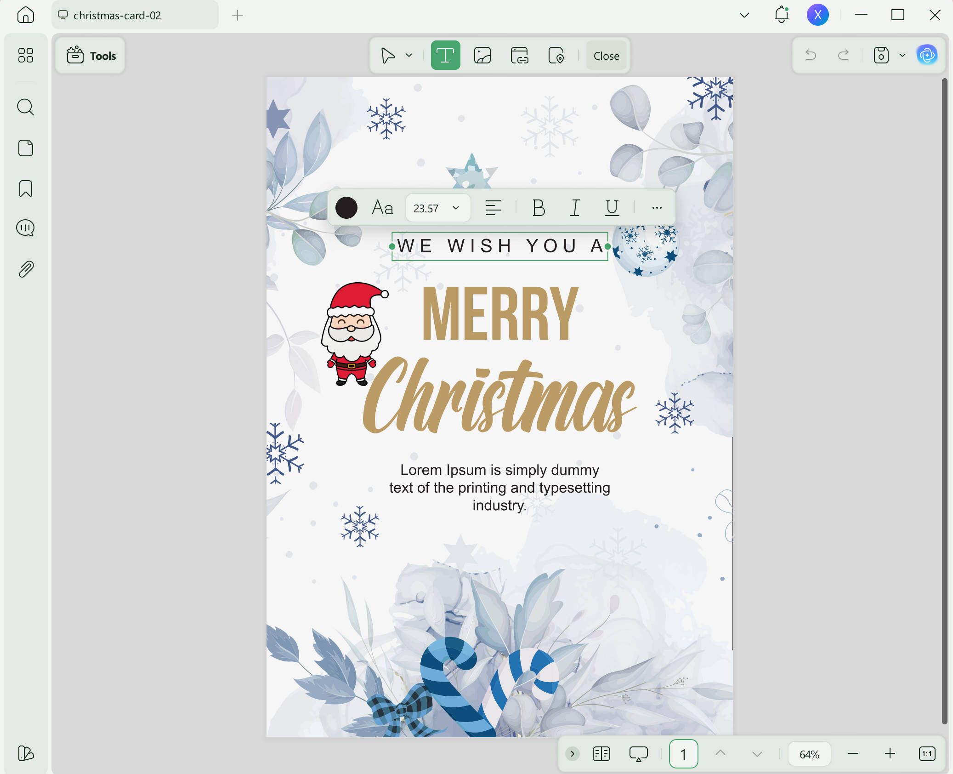Toggle Underline formatting
Screen dimensions: 953x774
pos(612,208)
